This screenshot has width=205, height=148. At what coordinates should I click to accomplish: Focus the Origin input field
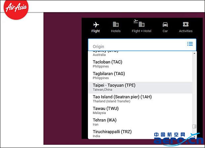(142, 45)
